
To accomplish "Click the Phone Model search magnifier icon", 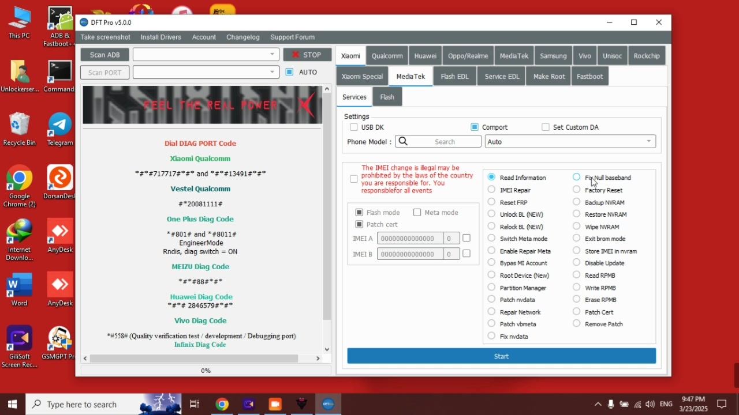I will (x=403, y=141).
